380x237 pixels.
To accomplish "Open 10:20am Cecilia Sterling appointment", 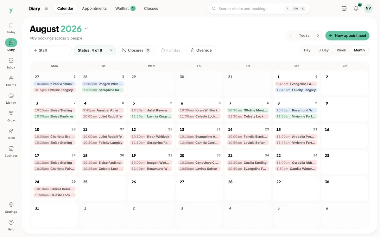I will click(248, 163).
